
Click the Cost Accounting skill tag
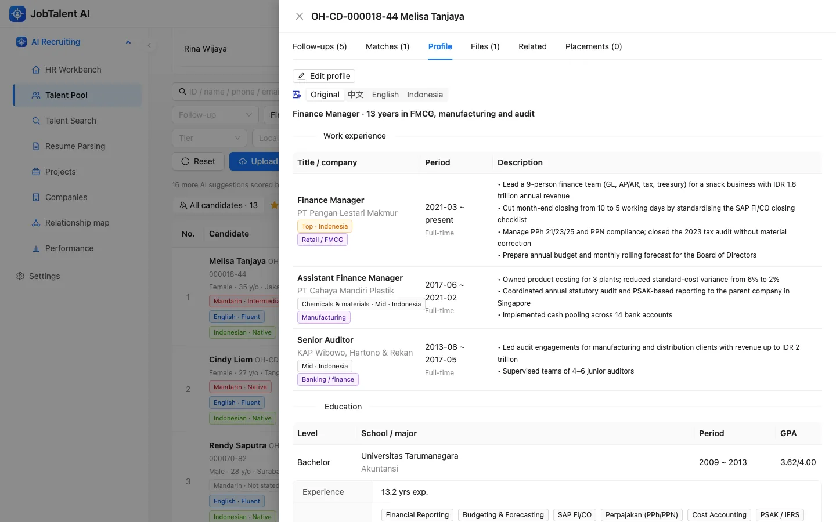tap(719, 515)
